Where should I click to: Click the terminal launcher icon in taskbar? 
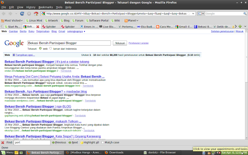(x=21, y=153)
